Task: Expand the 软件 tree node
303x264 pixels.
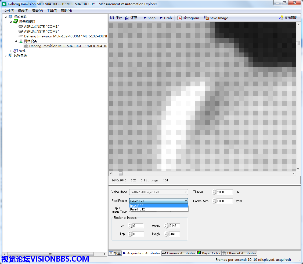Action: [x=11, y=51]
